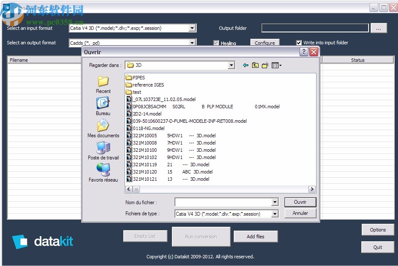Image resolution: width=398 pixels, height=266 pixels.
Task: Go up one folder level
Action: [x=255, y=65]
